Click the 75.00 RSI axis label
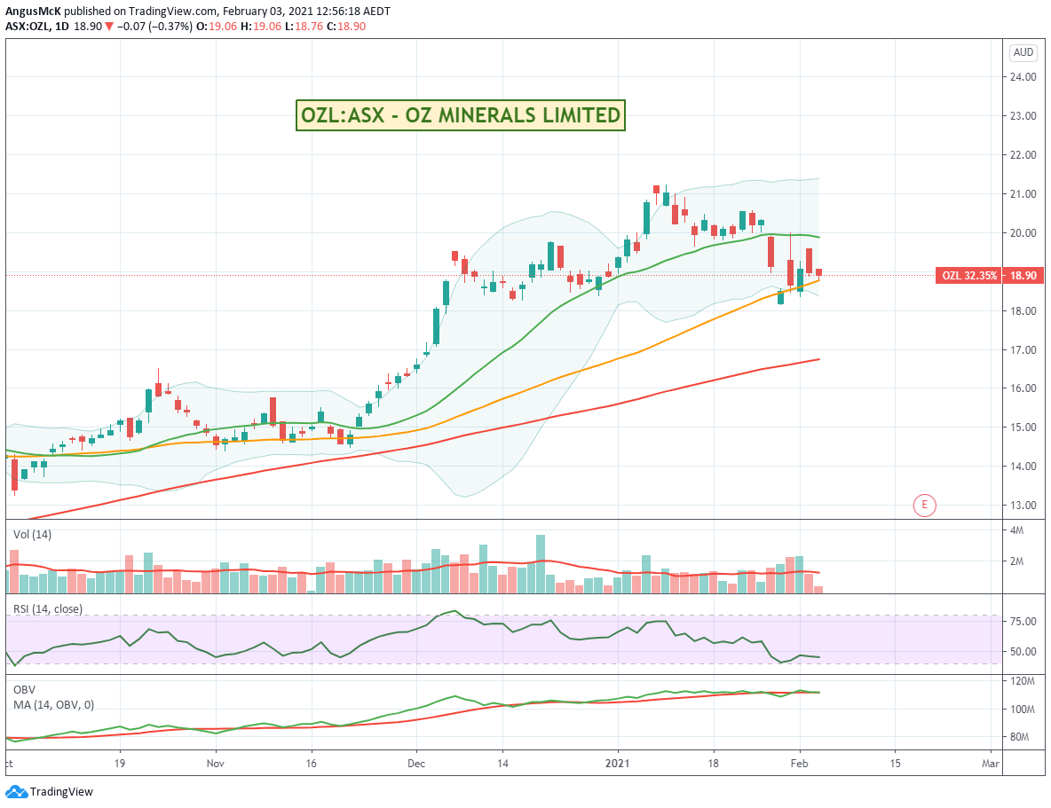Viewport: 1051px width, 808px height. pos(1023,622)
